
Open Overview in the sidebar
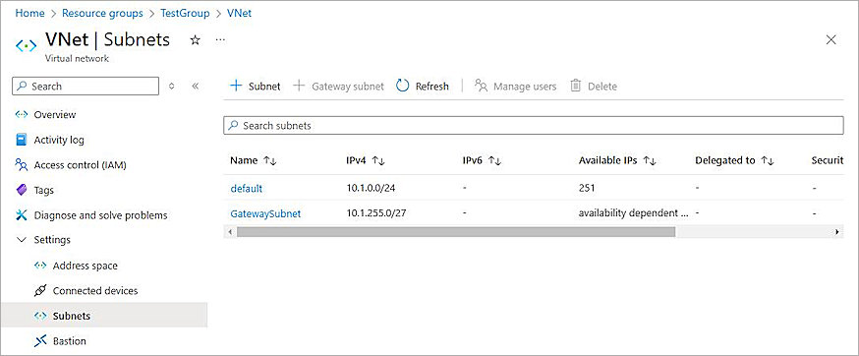click(x=55, y=115)
